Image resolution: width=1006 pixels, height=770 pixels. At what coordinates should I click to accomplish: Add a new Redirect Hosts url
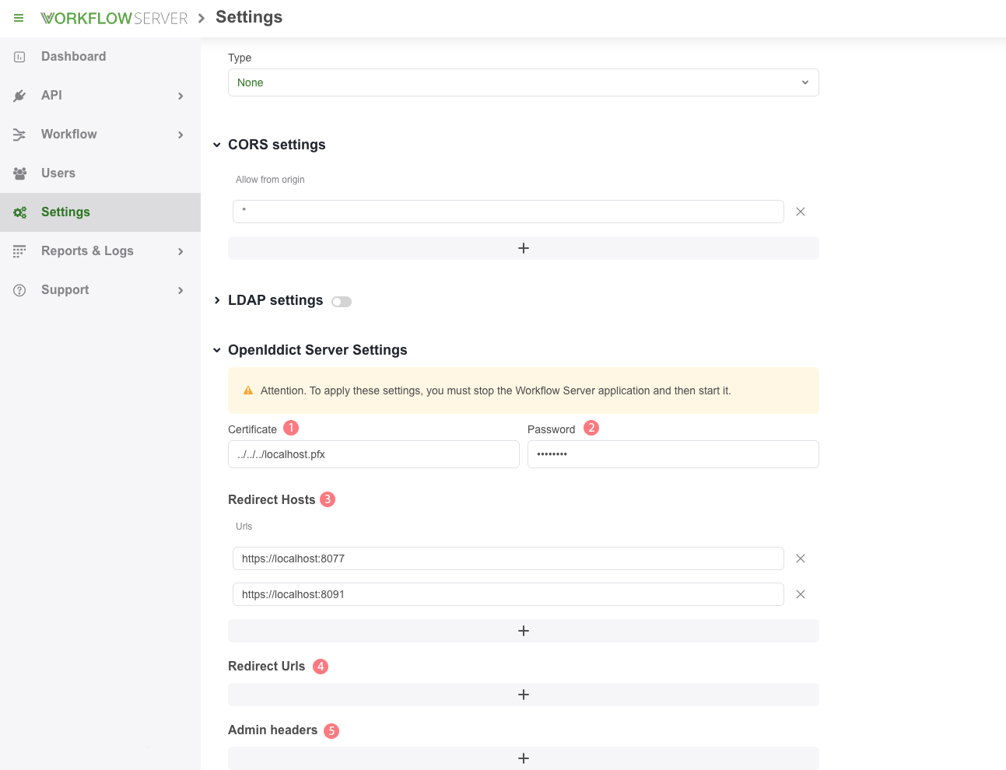click(x=523, y=631)
